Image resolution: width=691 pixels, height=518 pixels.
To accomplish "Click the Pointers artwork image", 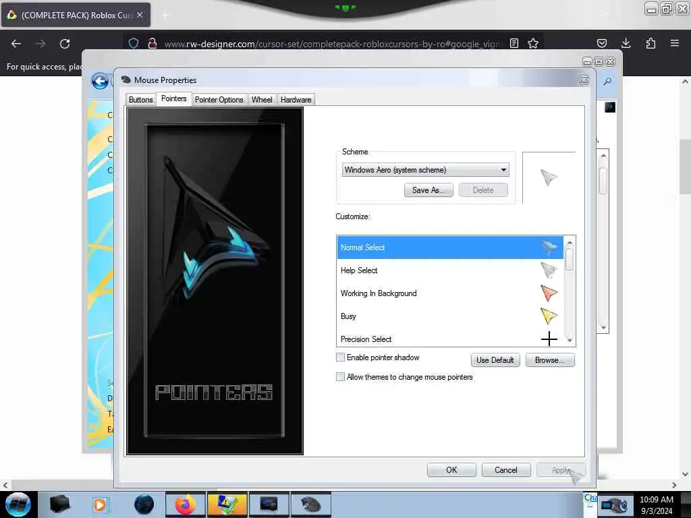I will click(x=215, y=281).
